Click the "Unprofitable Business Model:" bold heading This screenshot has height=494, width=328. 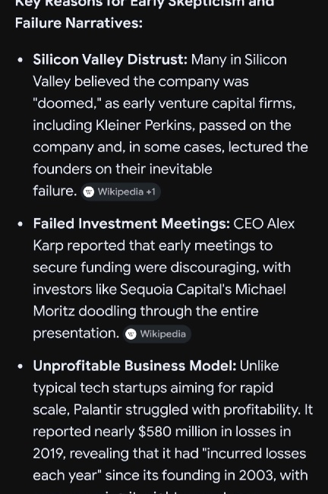point(134,366)
